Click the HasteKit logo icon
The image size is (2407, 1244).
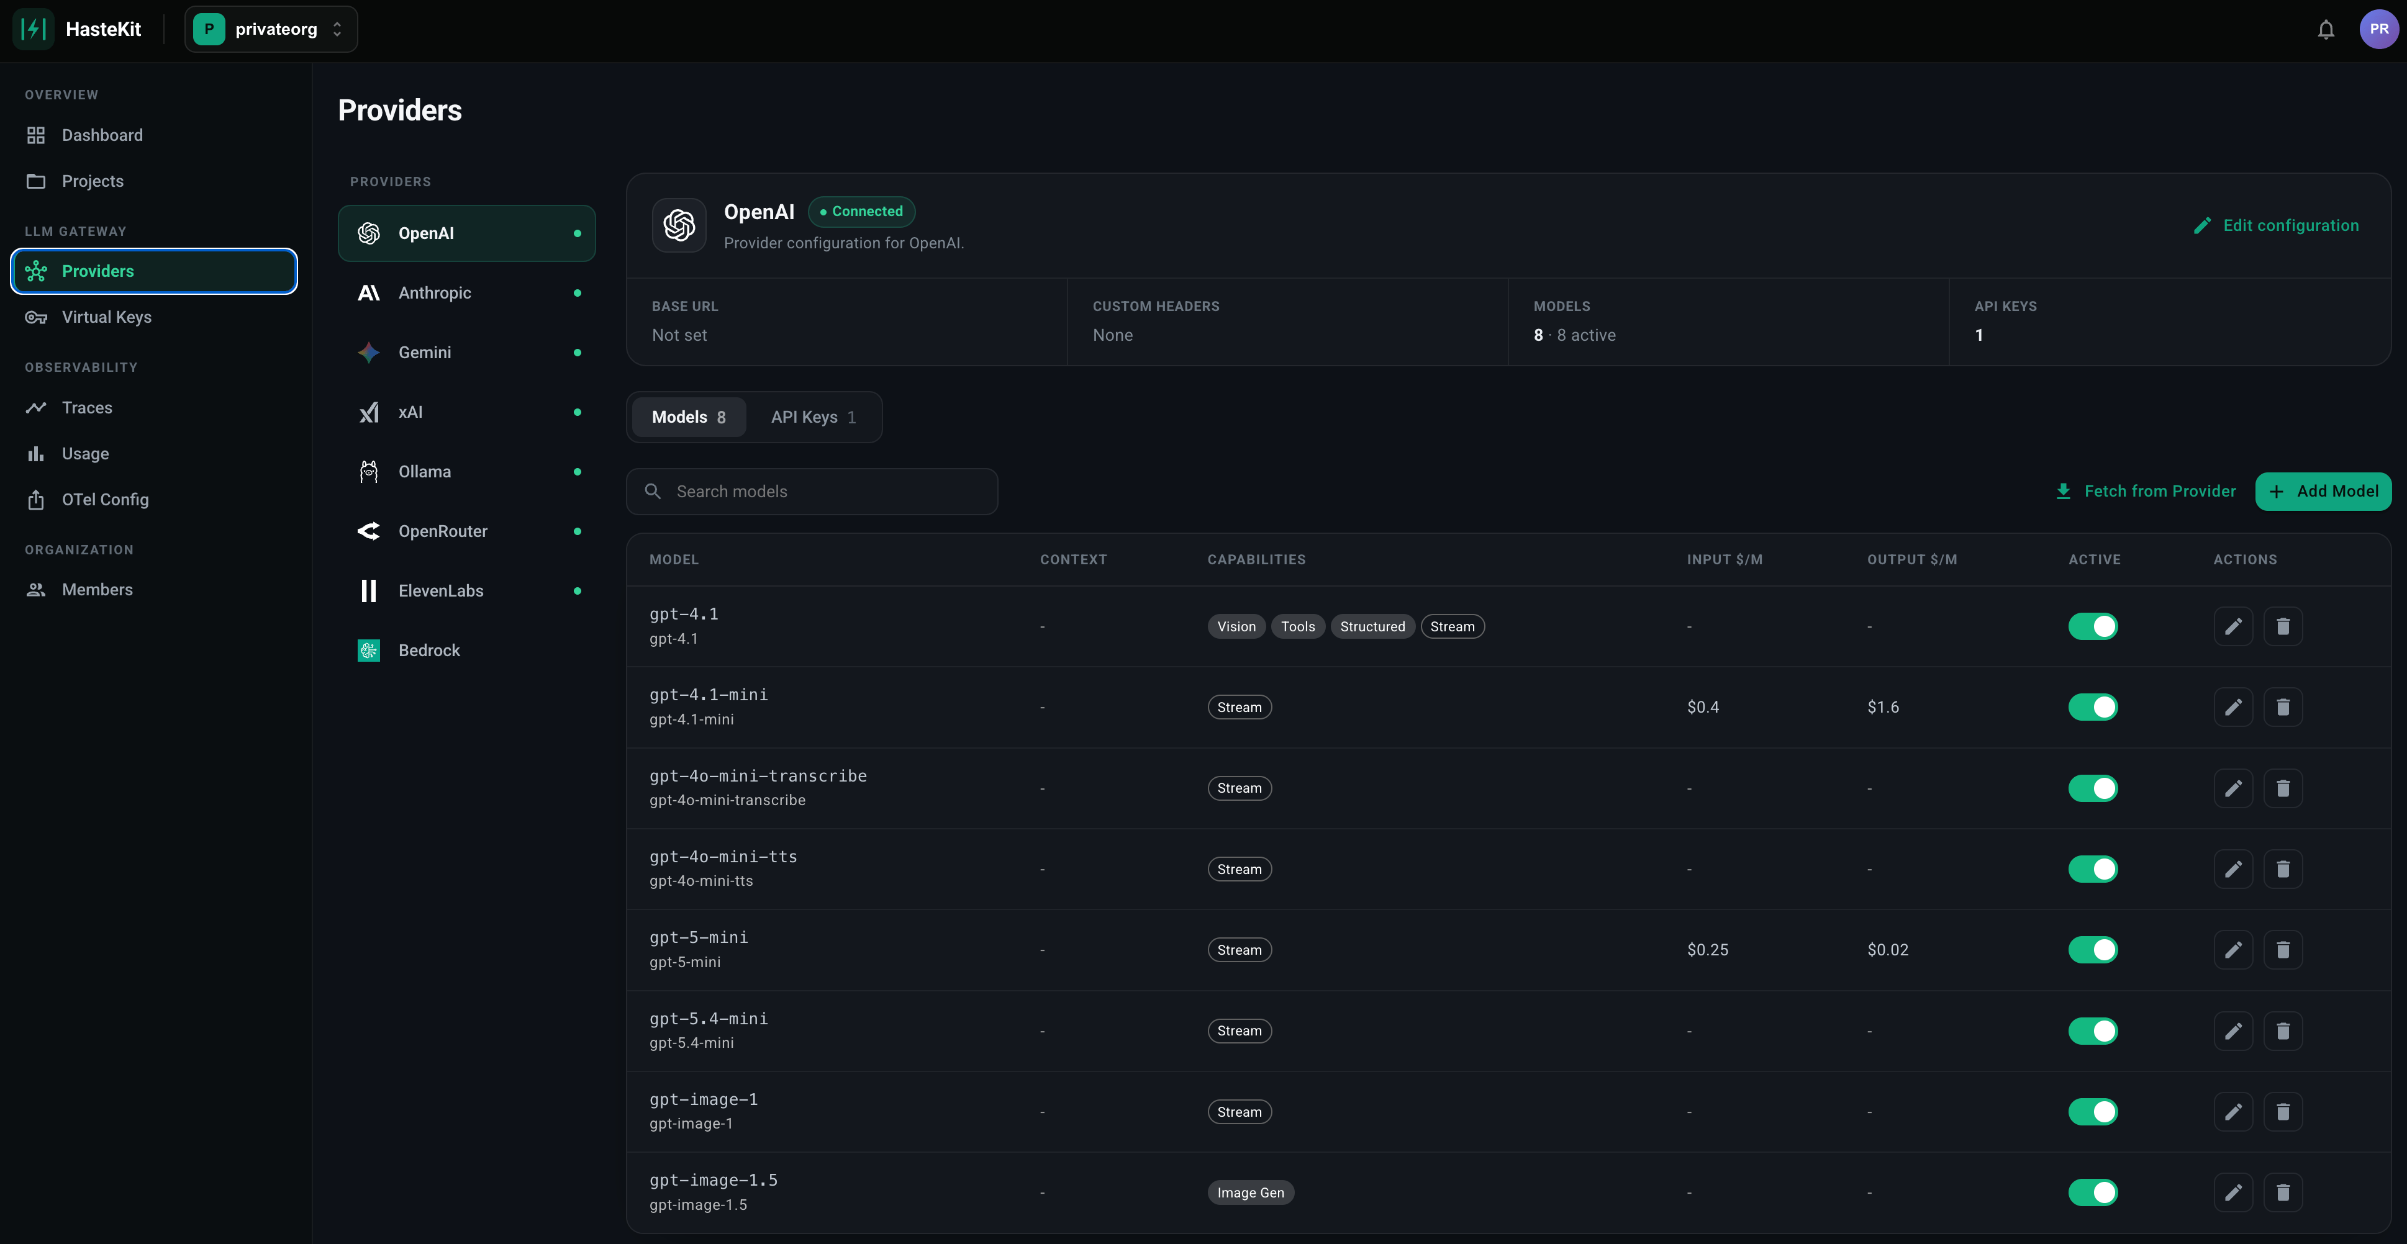(34, 29)
